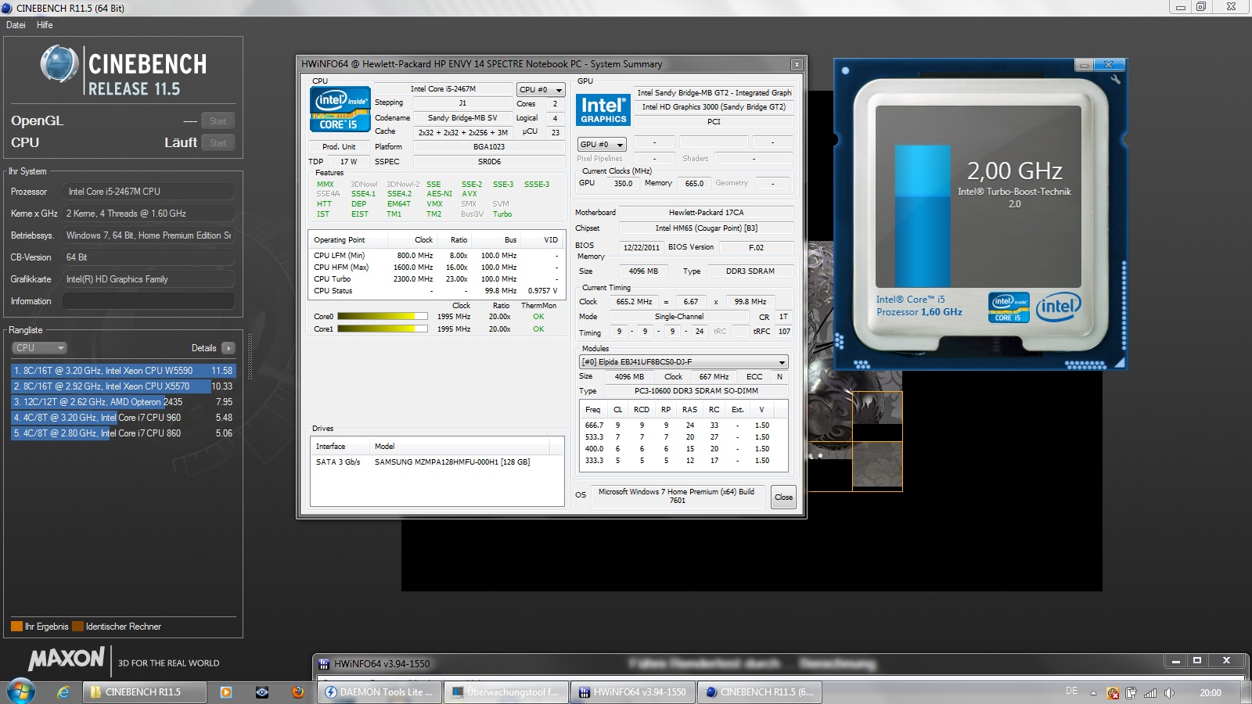Start the OpenGL benchmark

pyautogui.click(x=218, y=121)
